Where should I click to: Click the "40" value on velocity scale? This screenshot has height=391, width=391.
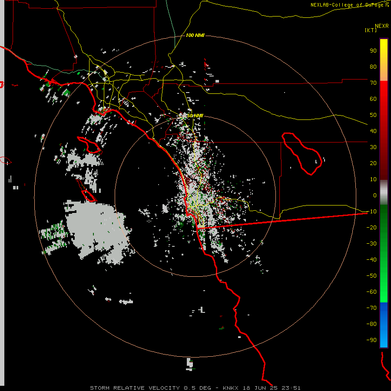point(373,131)
